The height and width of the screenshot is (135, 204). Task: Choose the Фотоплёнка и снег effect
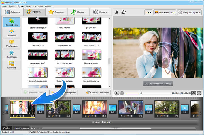(65, 55)
